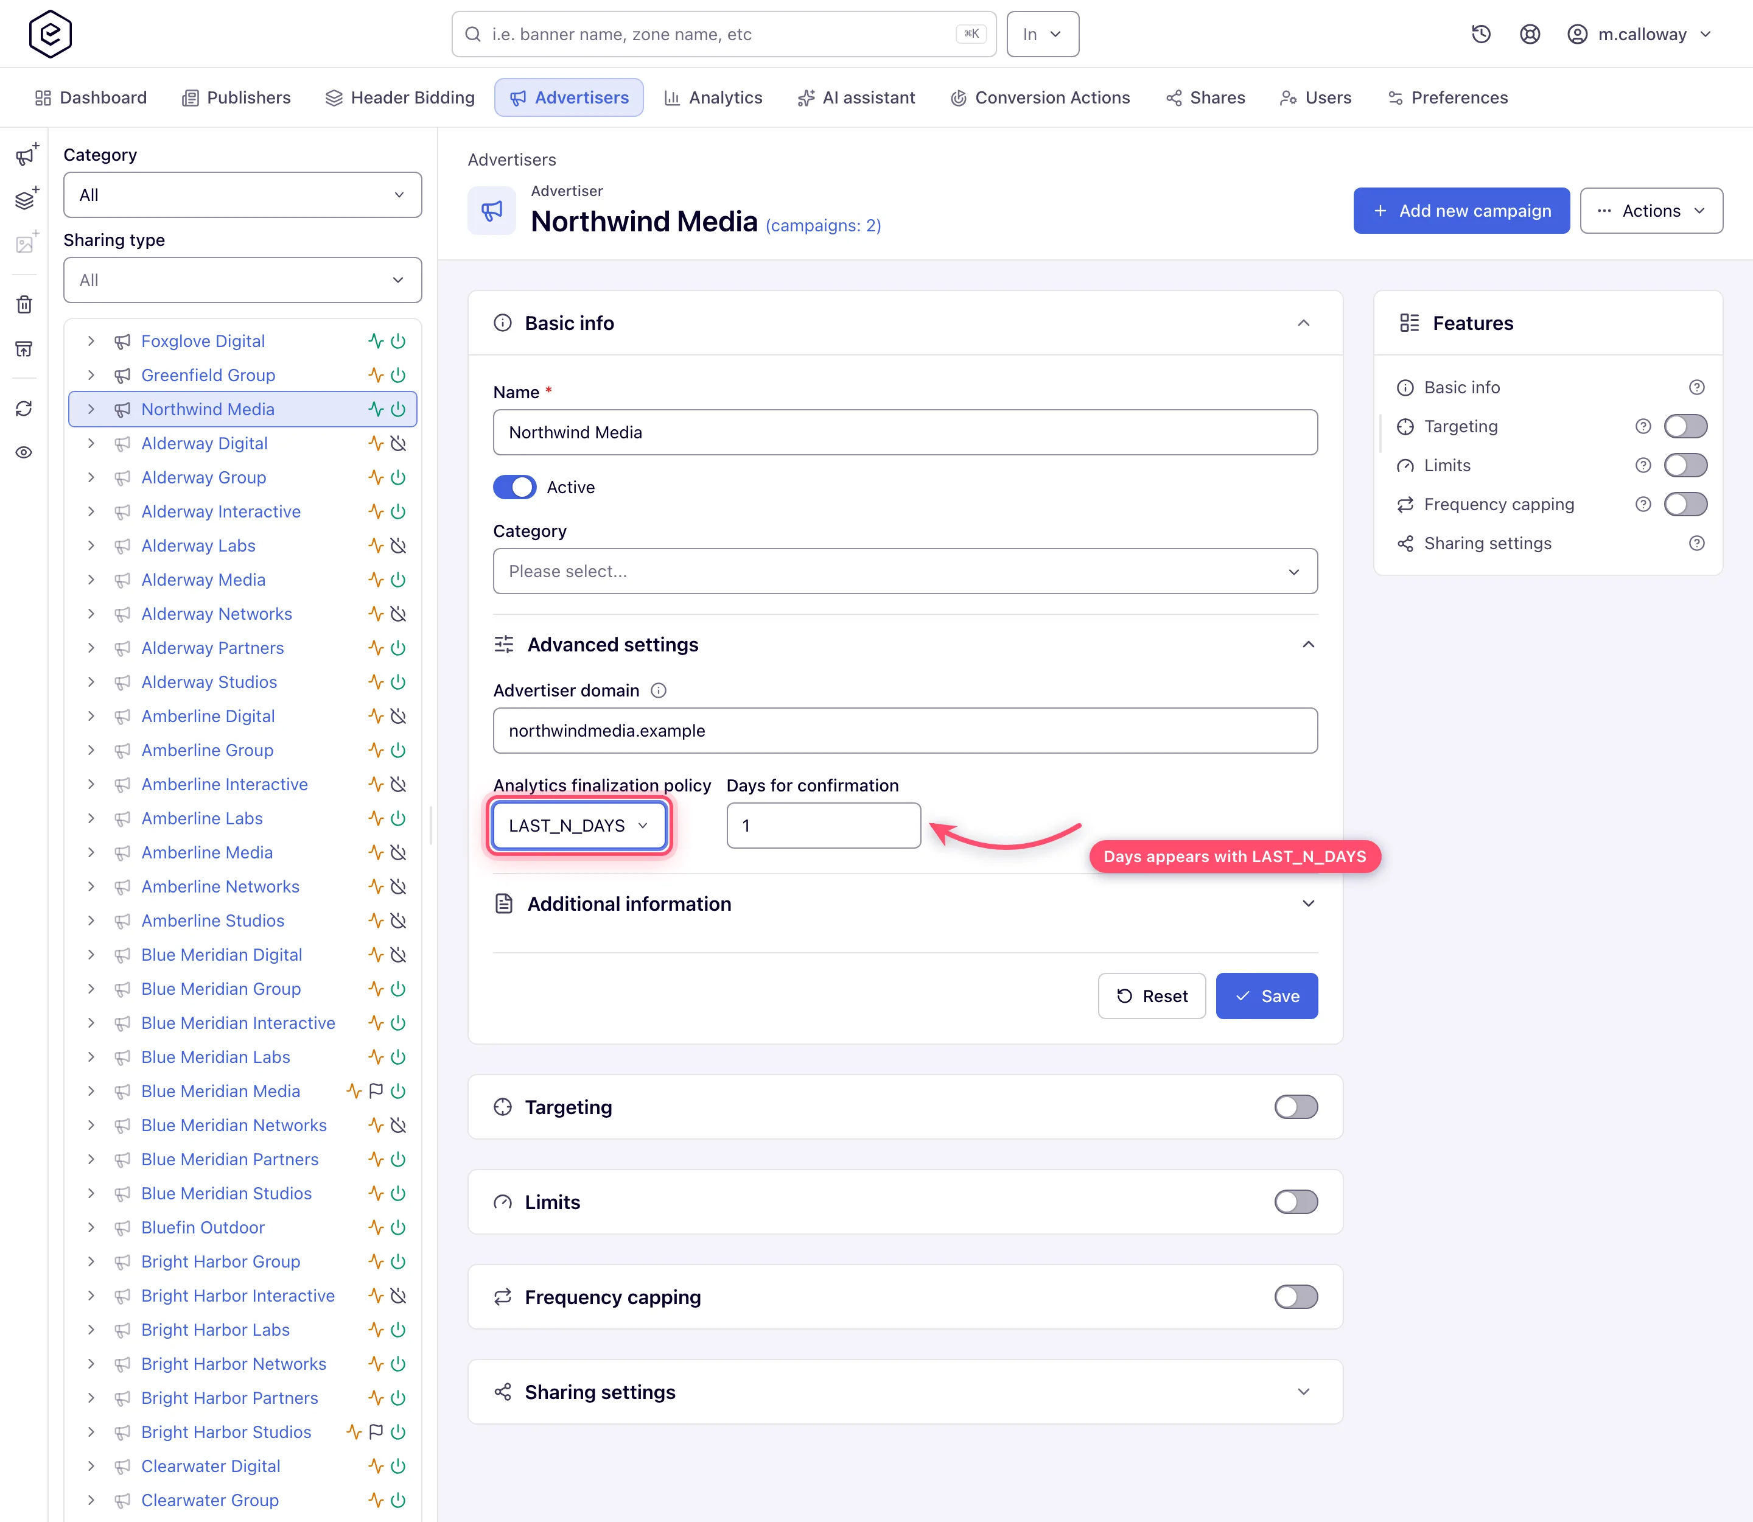This screenshot has height=1522, width=1753.
Task: Click the global search input field
Action: tap(724, 34)
